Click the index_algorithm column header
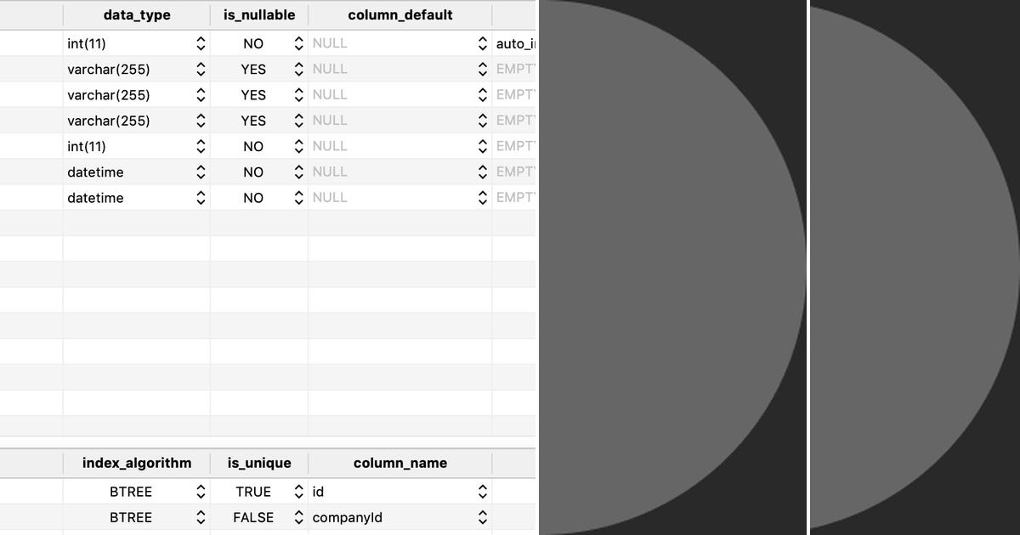 coord(137,463)
